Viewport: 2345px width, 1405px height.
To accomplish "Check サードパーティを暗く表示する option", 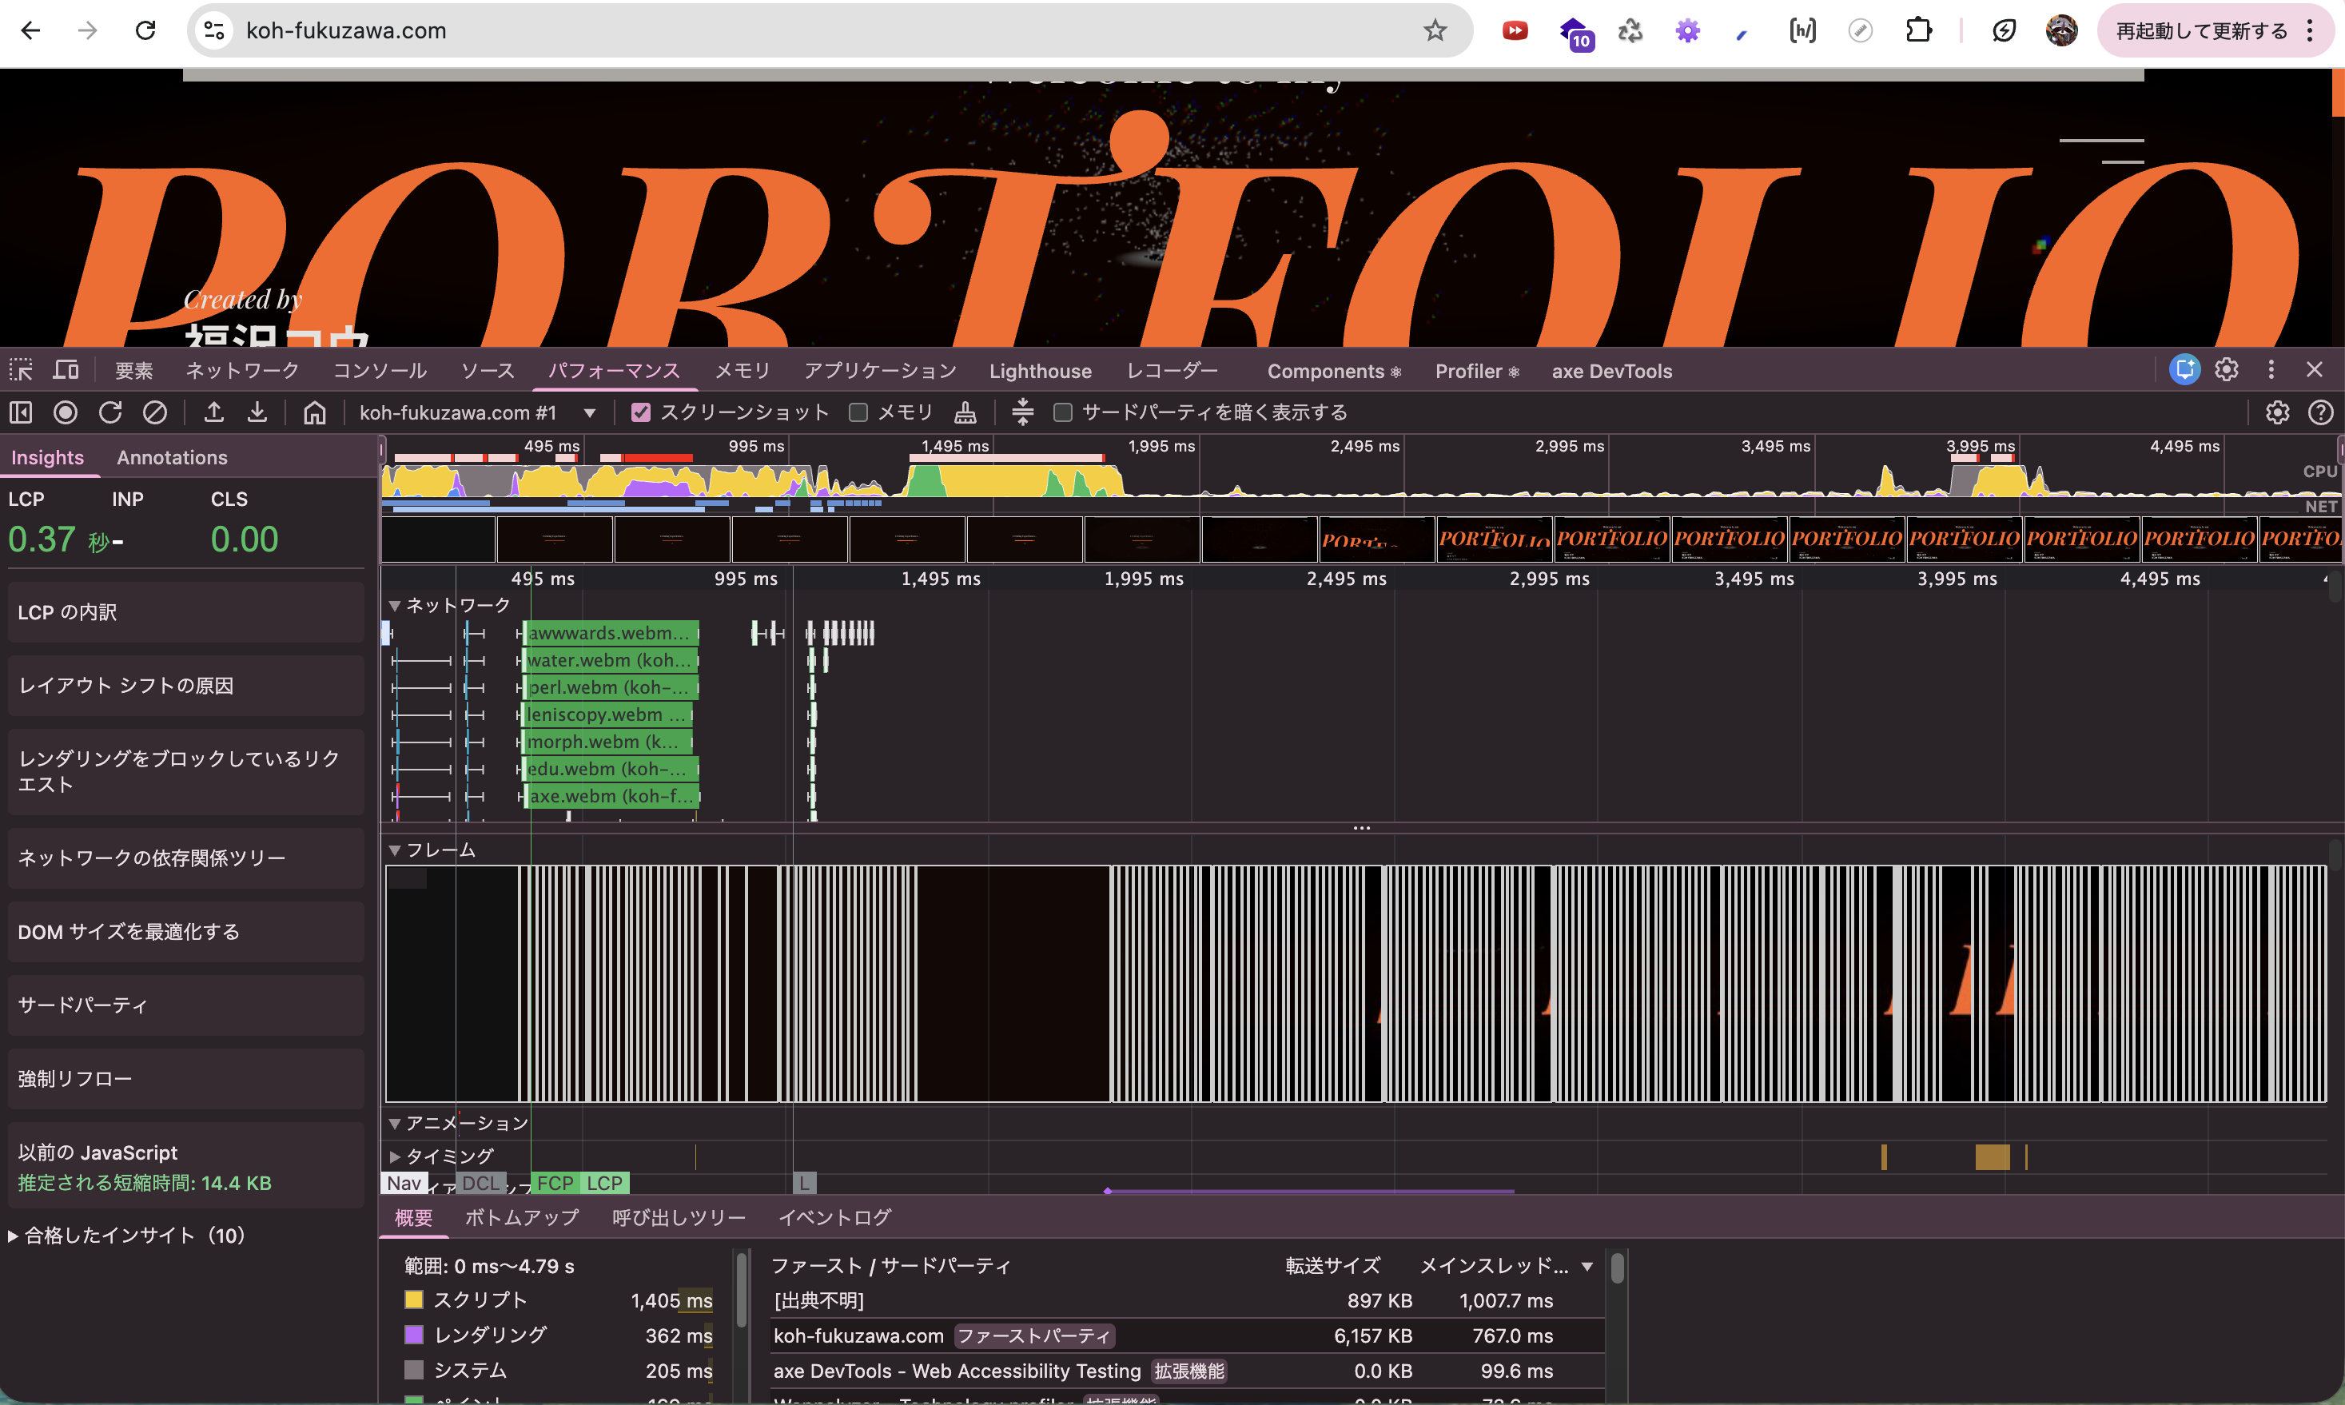I will click(x=1063, y=413).
